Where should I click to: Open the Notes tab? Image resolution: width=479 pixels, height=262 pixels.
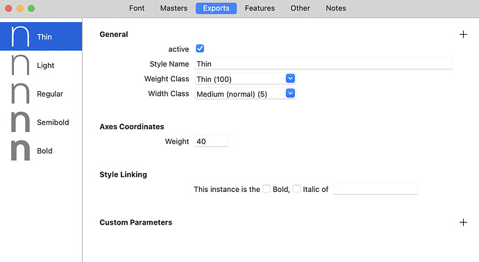[x=336, y=8]
